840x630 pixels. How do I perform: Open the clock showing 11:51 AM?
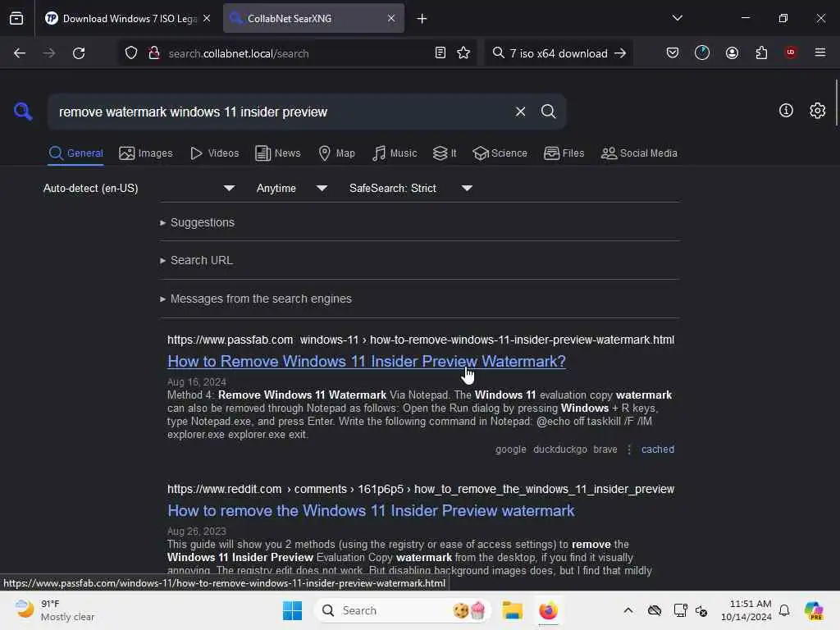pyautogui.click(x=746, y=610)
